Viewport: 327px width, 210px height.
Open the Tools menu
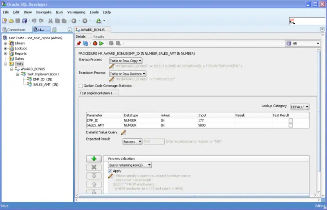click(94, 12)
